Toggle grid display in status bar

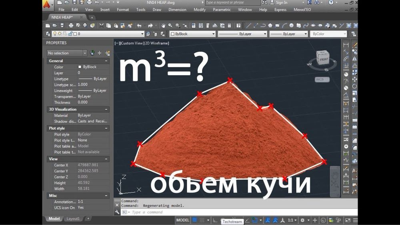[194, 220]
